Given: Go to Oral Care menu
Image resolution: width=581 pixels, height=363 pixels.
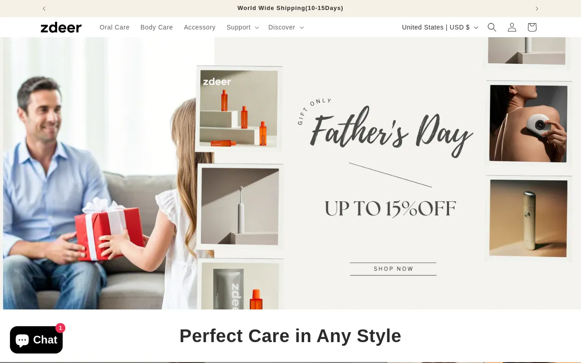Looking at the screenshot, I should pos(114,27).
